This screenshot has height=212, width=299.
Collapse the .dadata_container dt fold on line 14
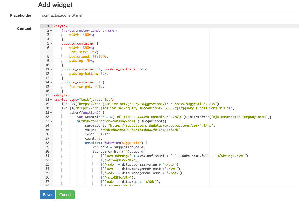pos(51,82)
